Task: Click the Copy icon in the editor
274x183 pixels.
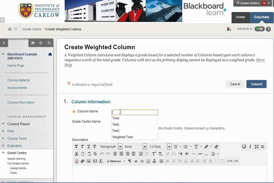Action: pos(83,154)
